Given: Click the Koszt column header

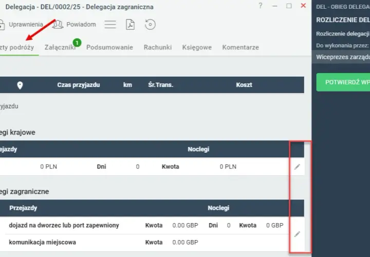Looking at the screenshot, I should [x=244, y=85].
